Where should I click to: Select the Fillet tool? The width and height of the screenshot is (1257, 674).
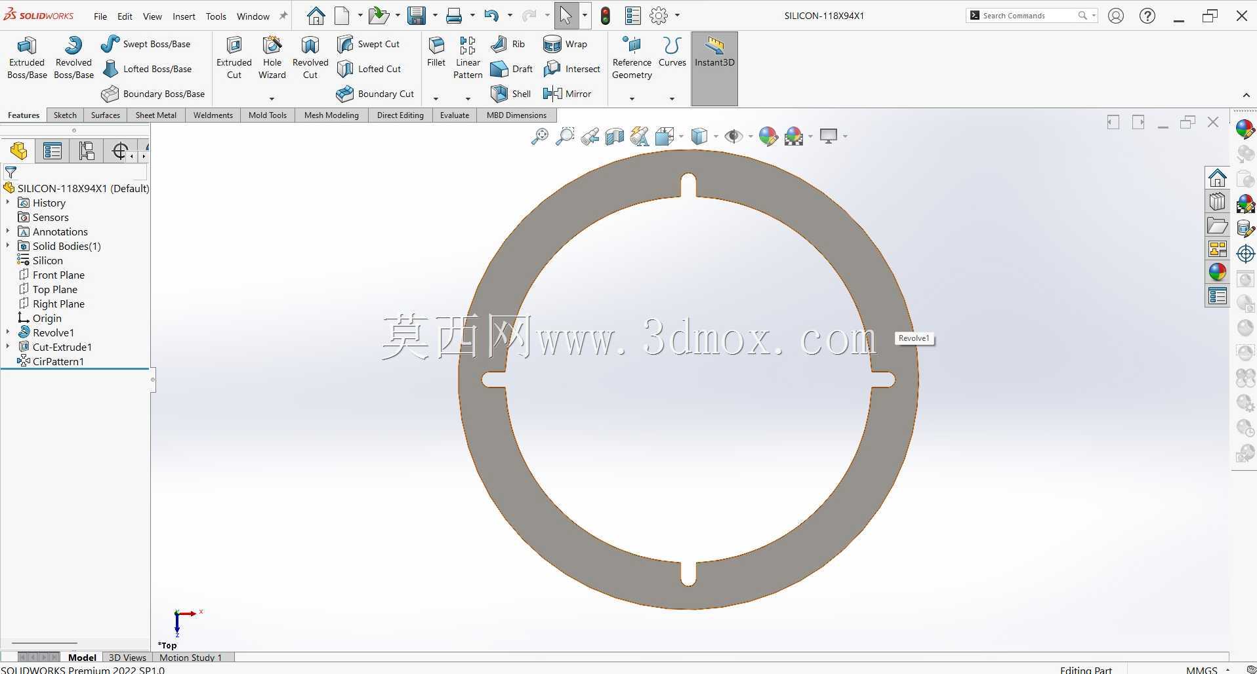pyautogui.click(x=436, y=52)
